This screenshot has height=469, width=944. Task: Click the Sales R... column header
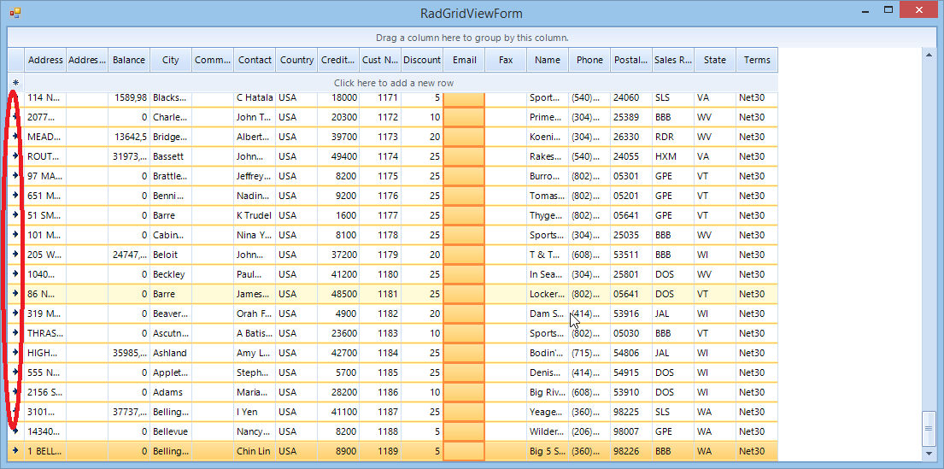coord(673,60)
